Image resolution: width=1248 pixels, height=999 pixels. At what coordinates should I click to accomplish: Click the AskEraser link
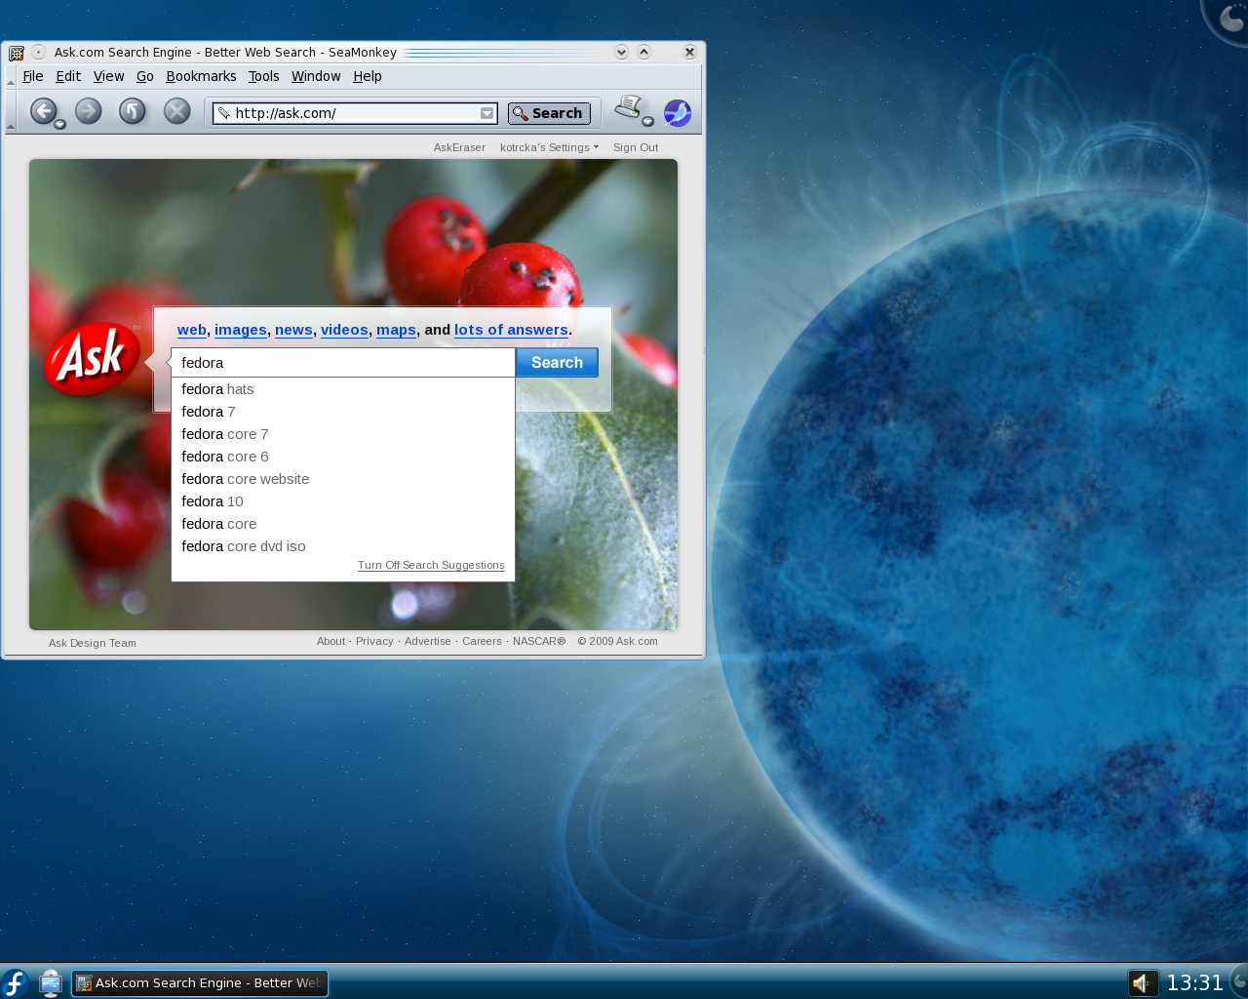[x=459, y=147]
